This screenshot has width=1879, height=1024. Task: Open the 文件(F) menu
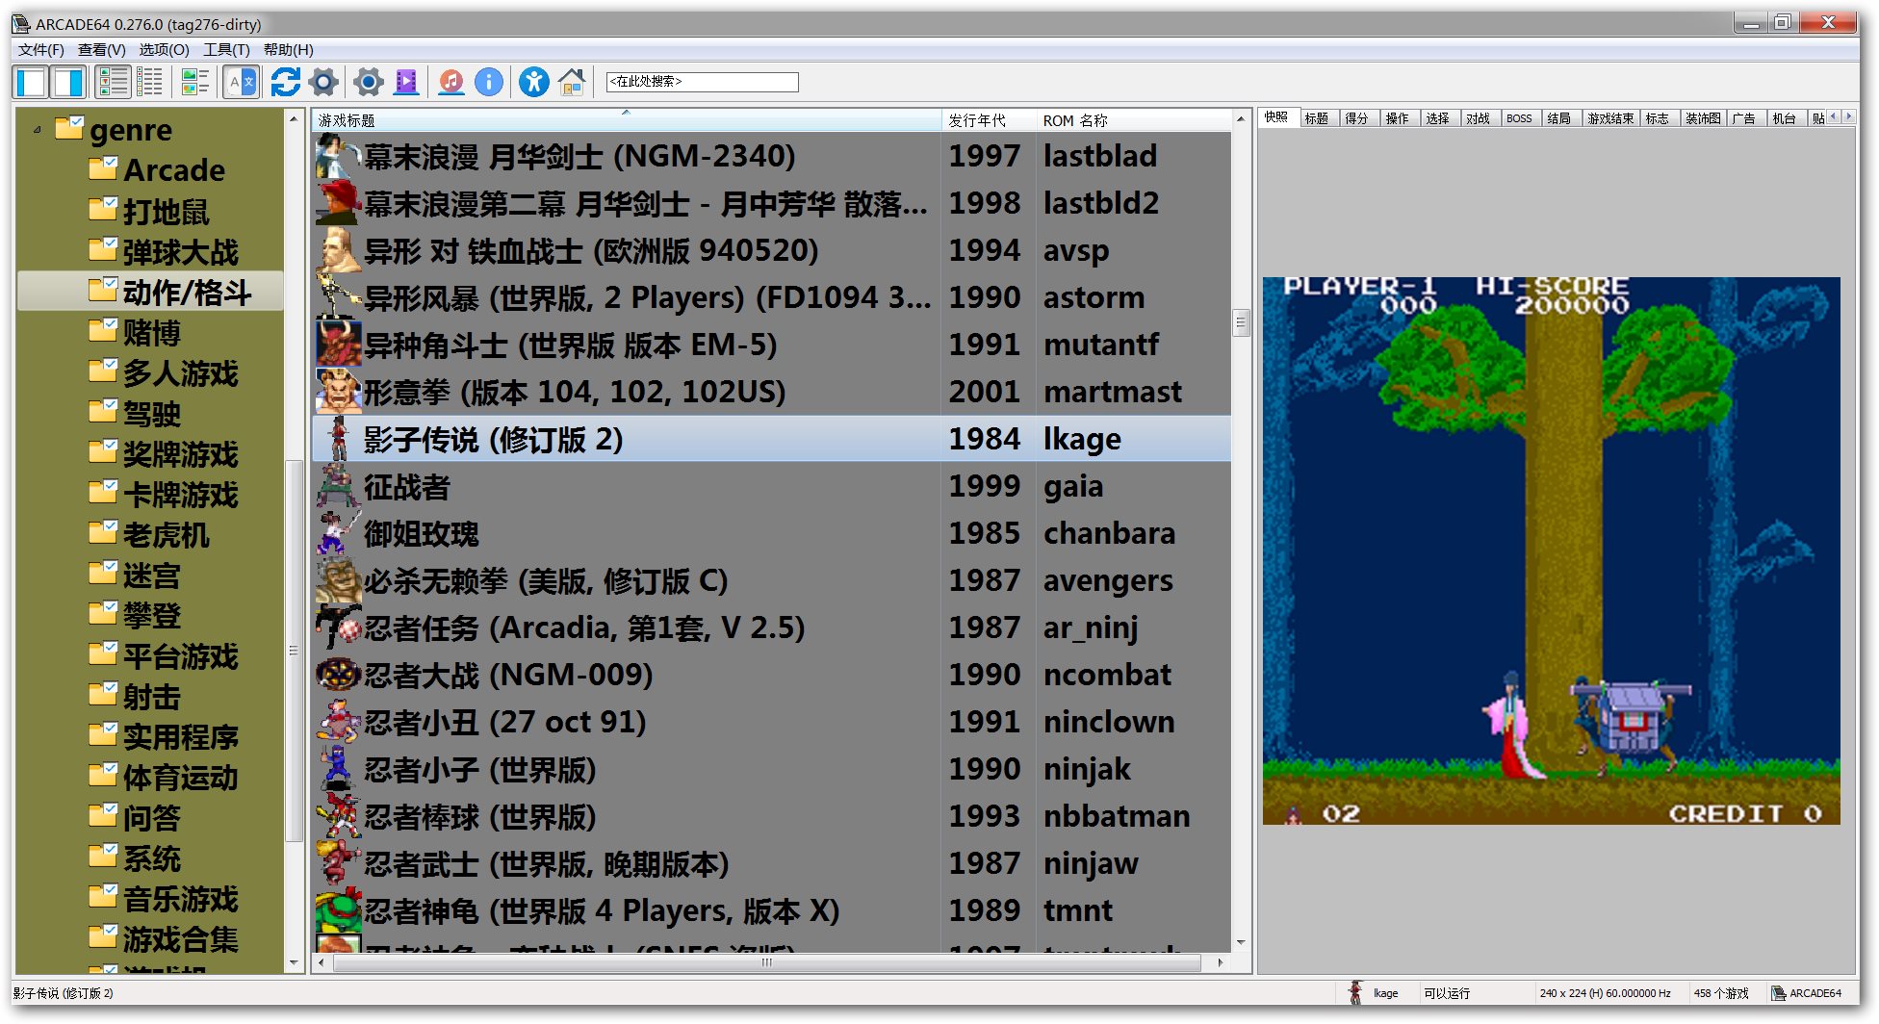tap(40, 50)
